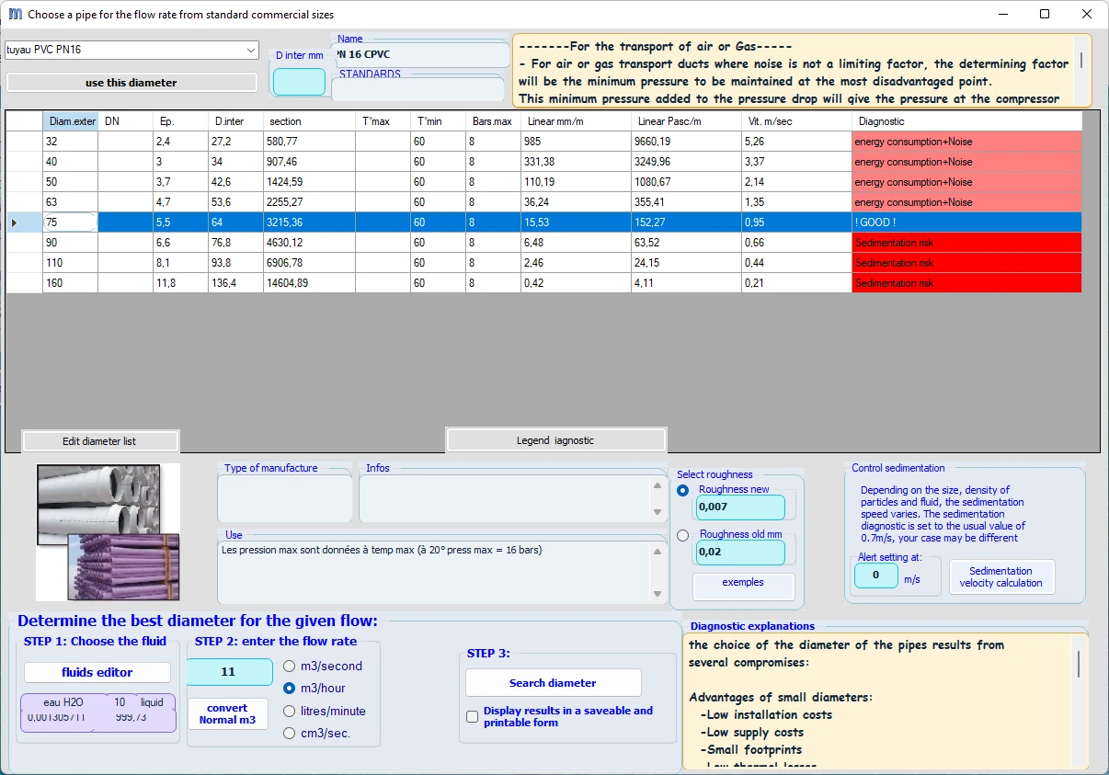Viewport: 1109px width, 775px height.
Task: Maximize the window
Action: pos(1044,14)
